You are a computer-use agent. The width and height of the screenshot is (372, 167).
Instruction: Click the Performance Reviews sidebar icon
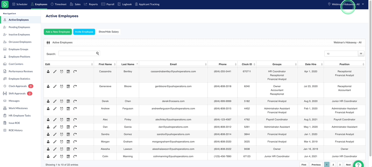(5, 71)
